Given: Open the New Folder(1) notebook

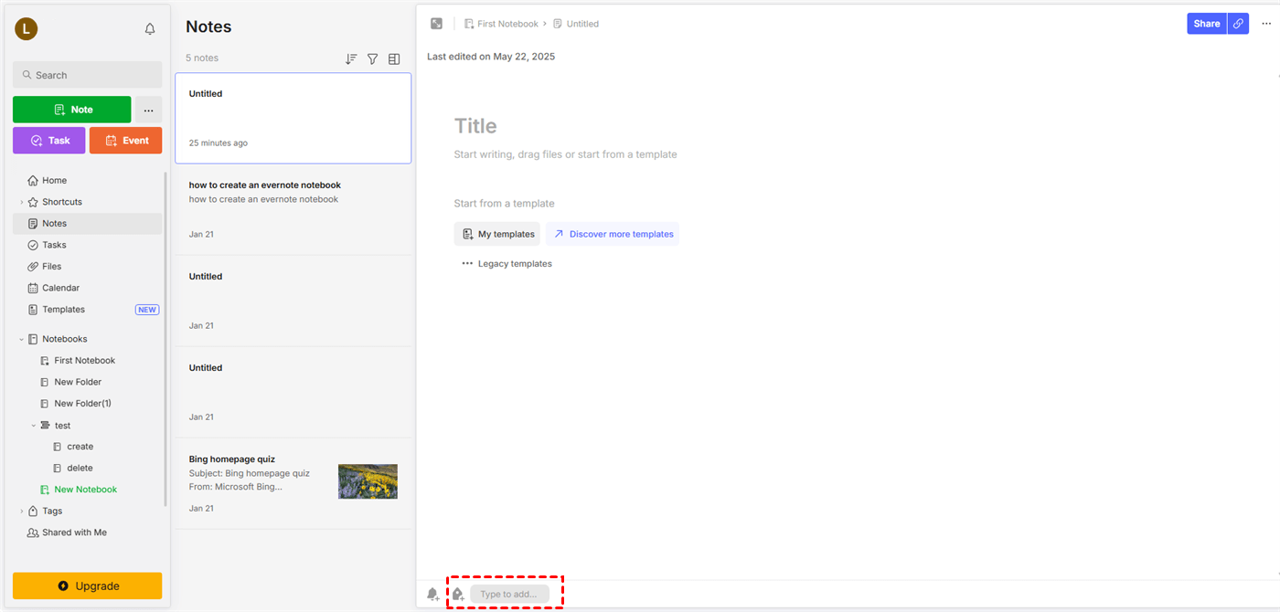Looking at the screenshot, I should [82, 403].
